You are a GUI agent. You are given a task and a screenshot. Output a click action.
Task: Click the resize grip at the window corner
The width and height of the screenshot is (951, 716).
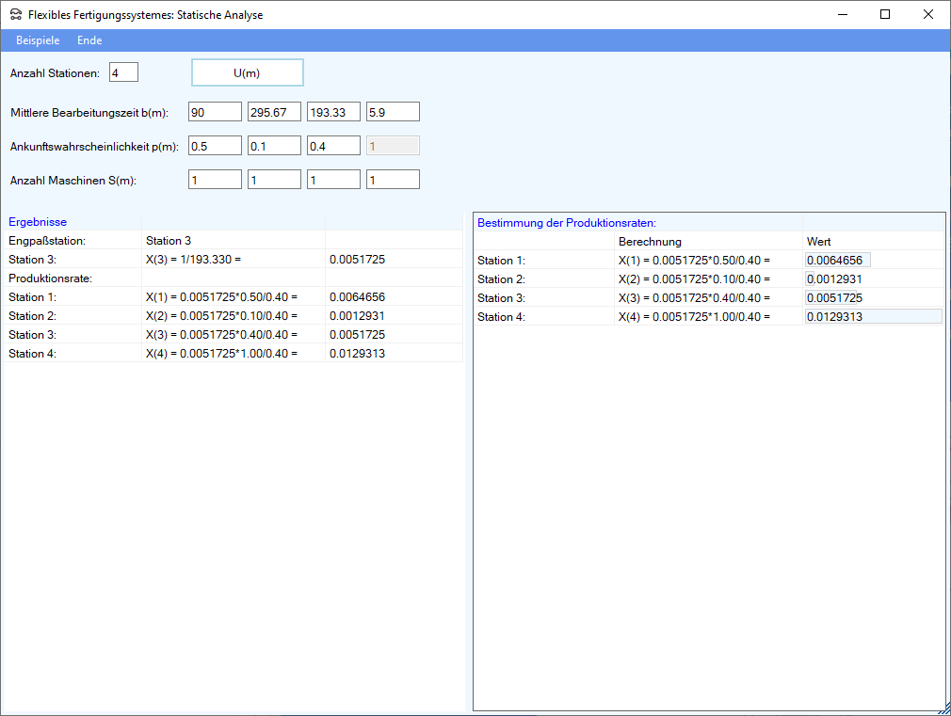coord(943,708)
